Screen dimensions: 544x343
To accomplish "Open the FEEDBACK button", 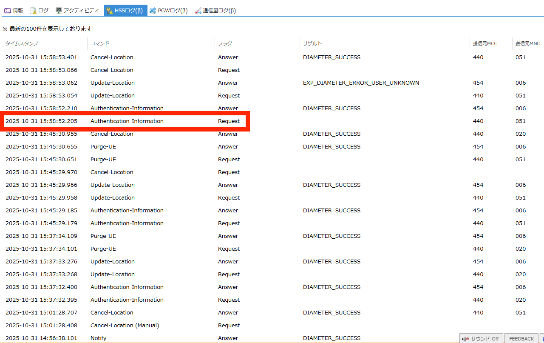I will 521,339.
